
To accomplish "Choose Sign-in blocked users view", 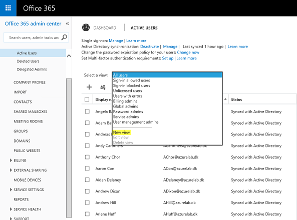I will (131, 85).
